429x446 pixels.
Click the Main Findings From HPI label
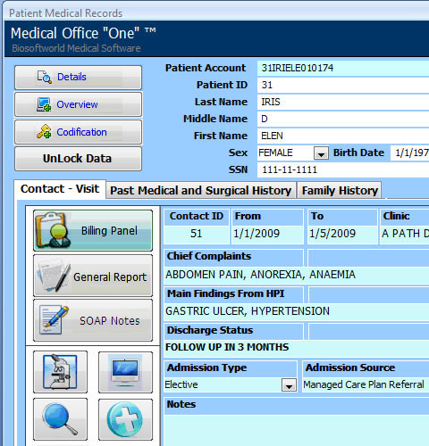point(225,293)
